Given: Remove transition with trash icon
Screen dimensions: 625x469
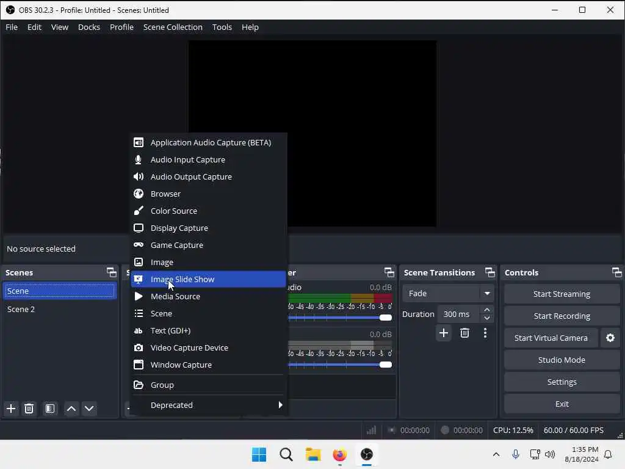Looking at the screenshot, I should coord(464,333).
